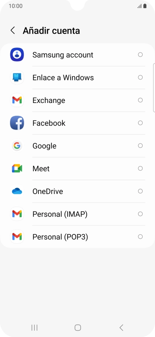Tap the Google logo icon
This screenshot has width=155, height=337.
[x=17, y=146]
